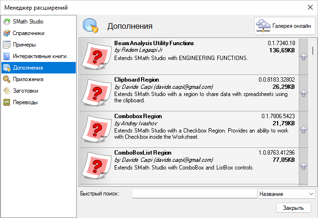This screenshot has height=218, width=318.
Task: Click Clipboard Region question-mark thumbnail
Action: tap(96, 93)
